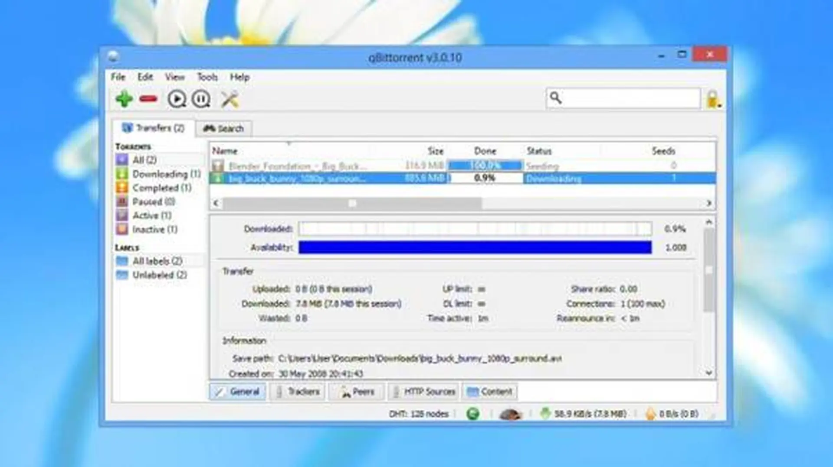
Task: Open the File menu
Action: coord(118,77)
